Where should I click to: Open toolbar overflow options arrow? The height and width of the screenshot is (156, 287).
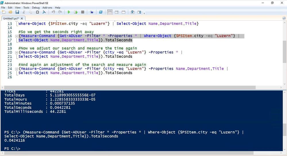(x=144, y=14)
